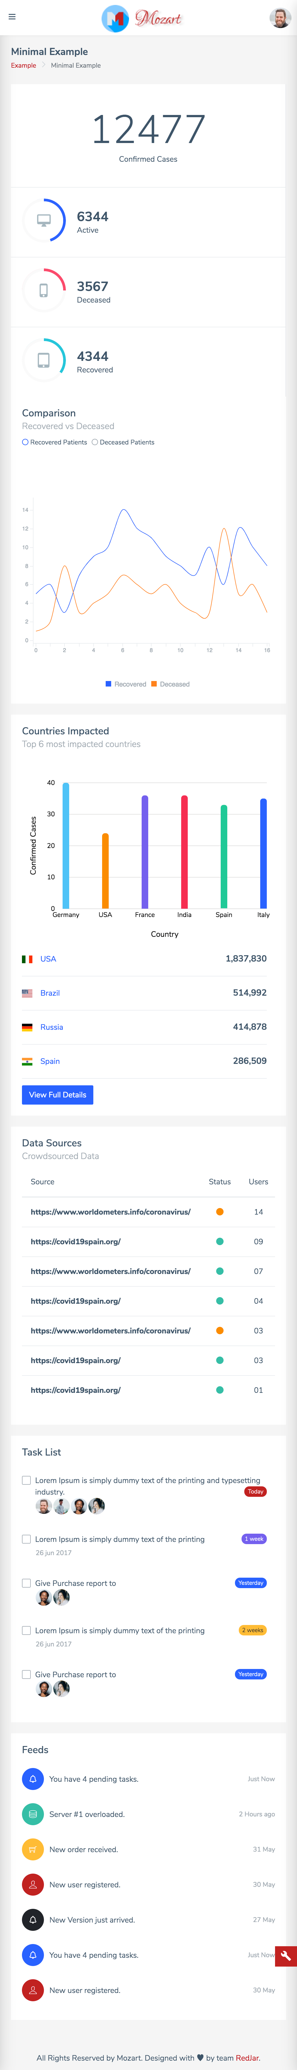Select the Deceased Patients radio option
This screenshot has width=297, height=2070.
[x=95, y=442]
